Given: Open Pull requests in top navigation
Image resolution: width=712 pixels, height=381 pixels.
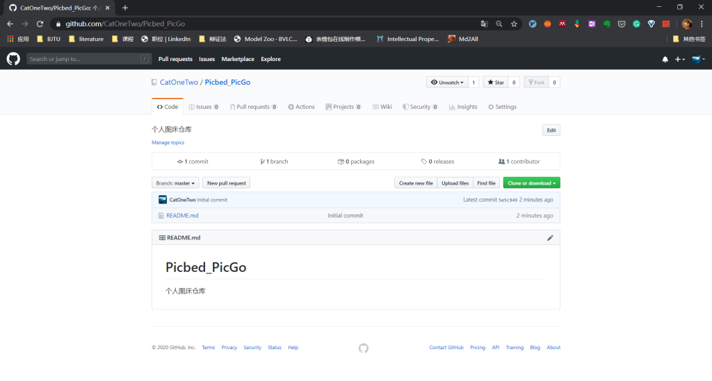Looking at the screenshot, I should coord(175,60).
